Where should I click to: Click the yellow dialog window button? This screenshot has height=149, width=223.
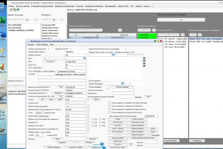tap(158, 41)
